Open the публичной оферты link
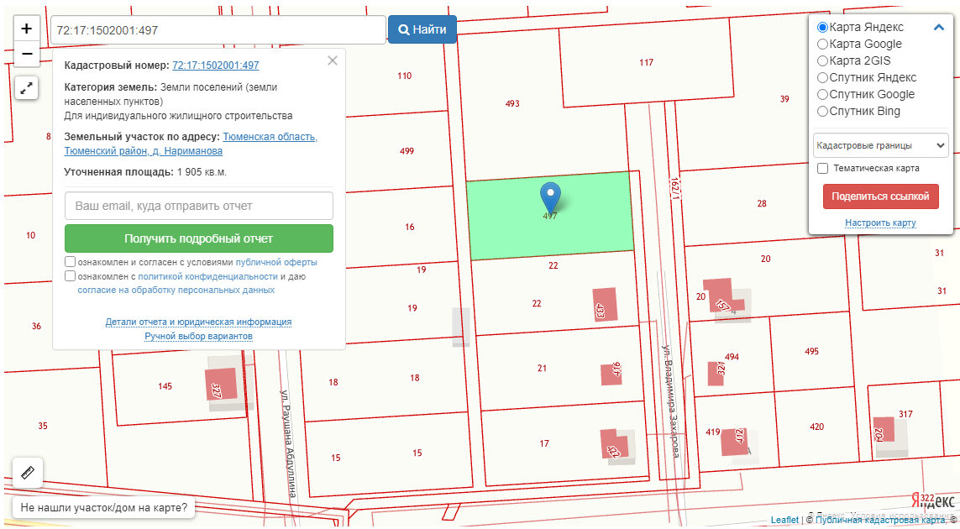Screen dimensions: 960x529 point(276,263)
